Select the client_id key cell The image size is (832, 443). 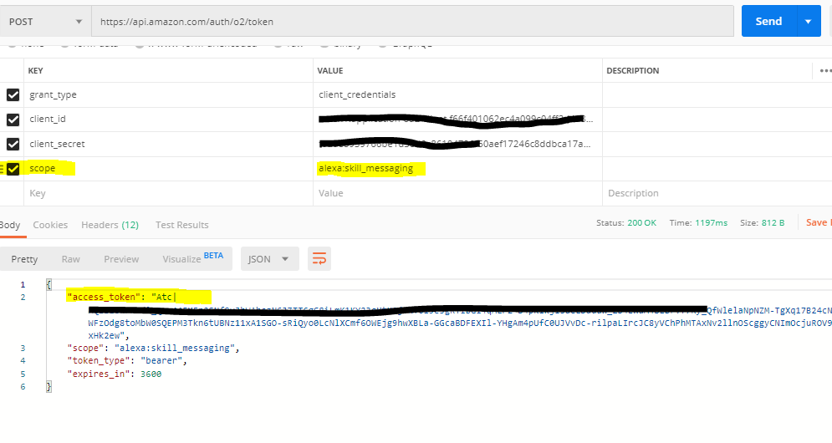[168, 120]
